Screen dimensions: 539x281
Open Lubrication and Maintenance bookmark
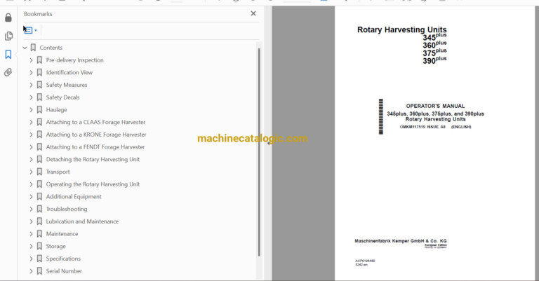click(82, 221)
